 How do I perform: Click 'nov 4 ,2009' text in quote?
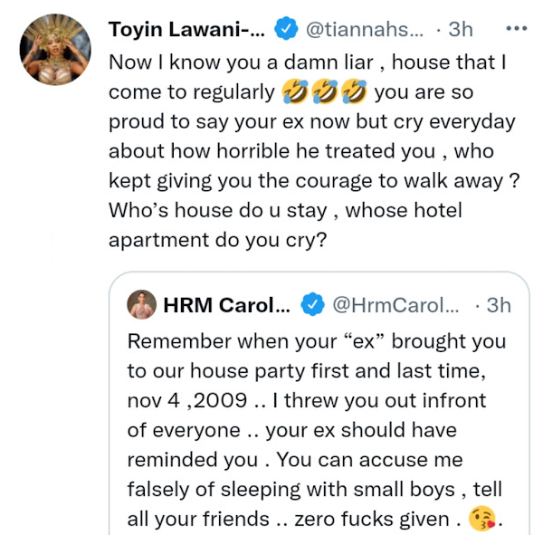point(187,400)
